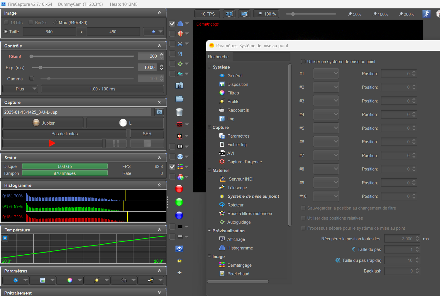Viewport: 440px width, 296px height.
Task: Select Télescope in settings tree
Action: point(238,188)
